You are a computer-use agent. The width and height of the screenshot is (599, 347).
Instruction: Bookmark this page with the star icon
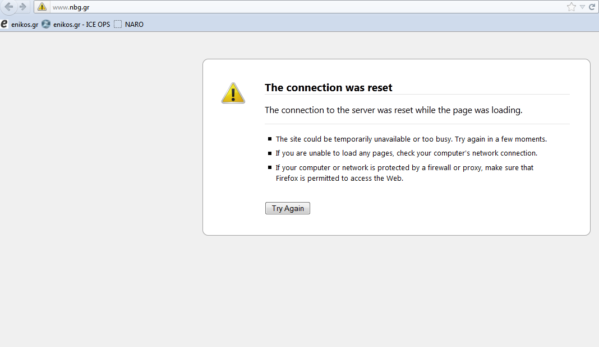pyautogui.click(x=571, y=7)
